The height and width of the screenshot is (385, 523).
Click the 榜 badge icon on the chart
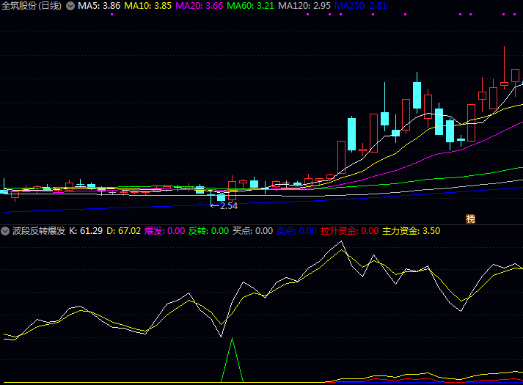pos(470,219)
